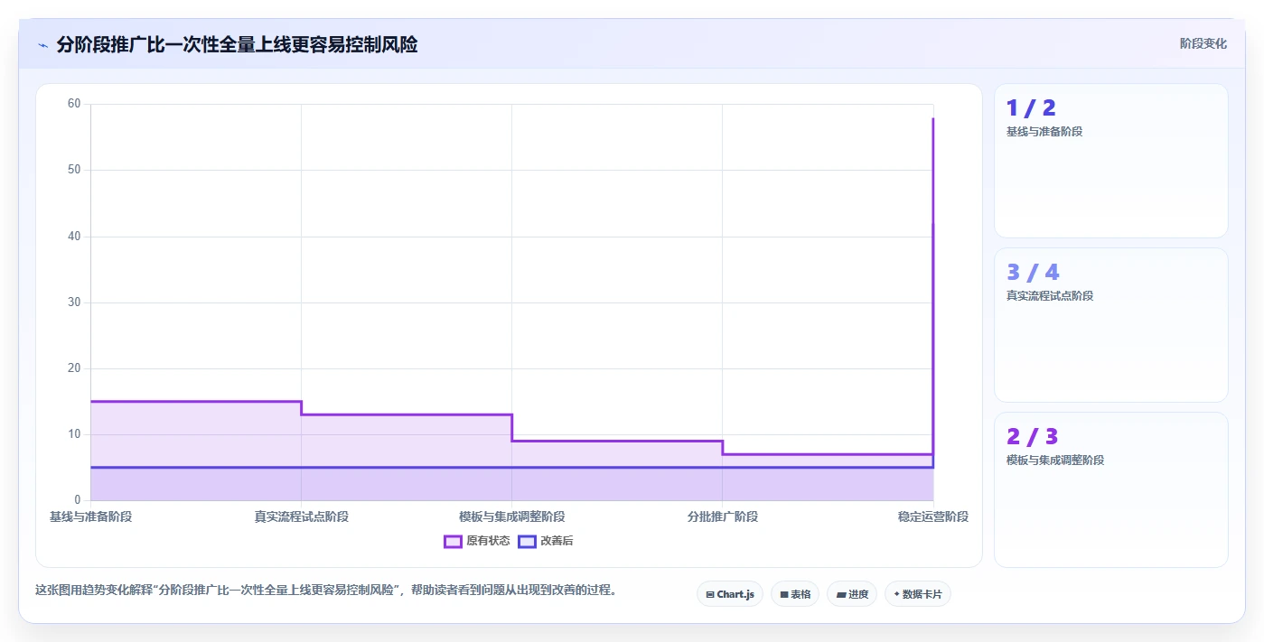The height and width of the screenshot is (642, 1264).
Task: Open the 3 / 4 真实流程试点阶段 card
Action: click(1111, 325)
